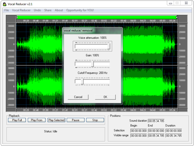194x146 pixels.
Task: Stop the audio playback
Action: (x=95, y=120)
